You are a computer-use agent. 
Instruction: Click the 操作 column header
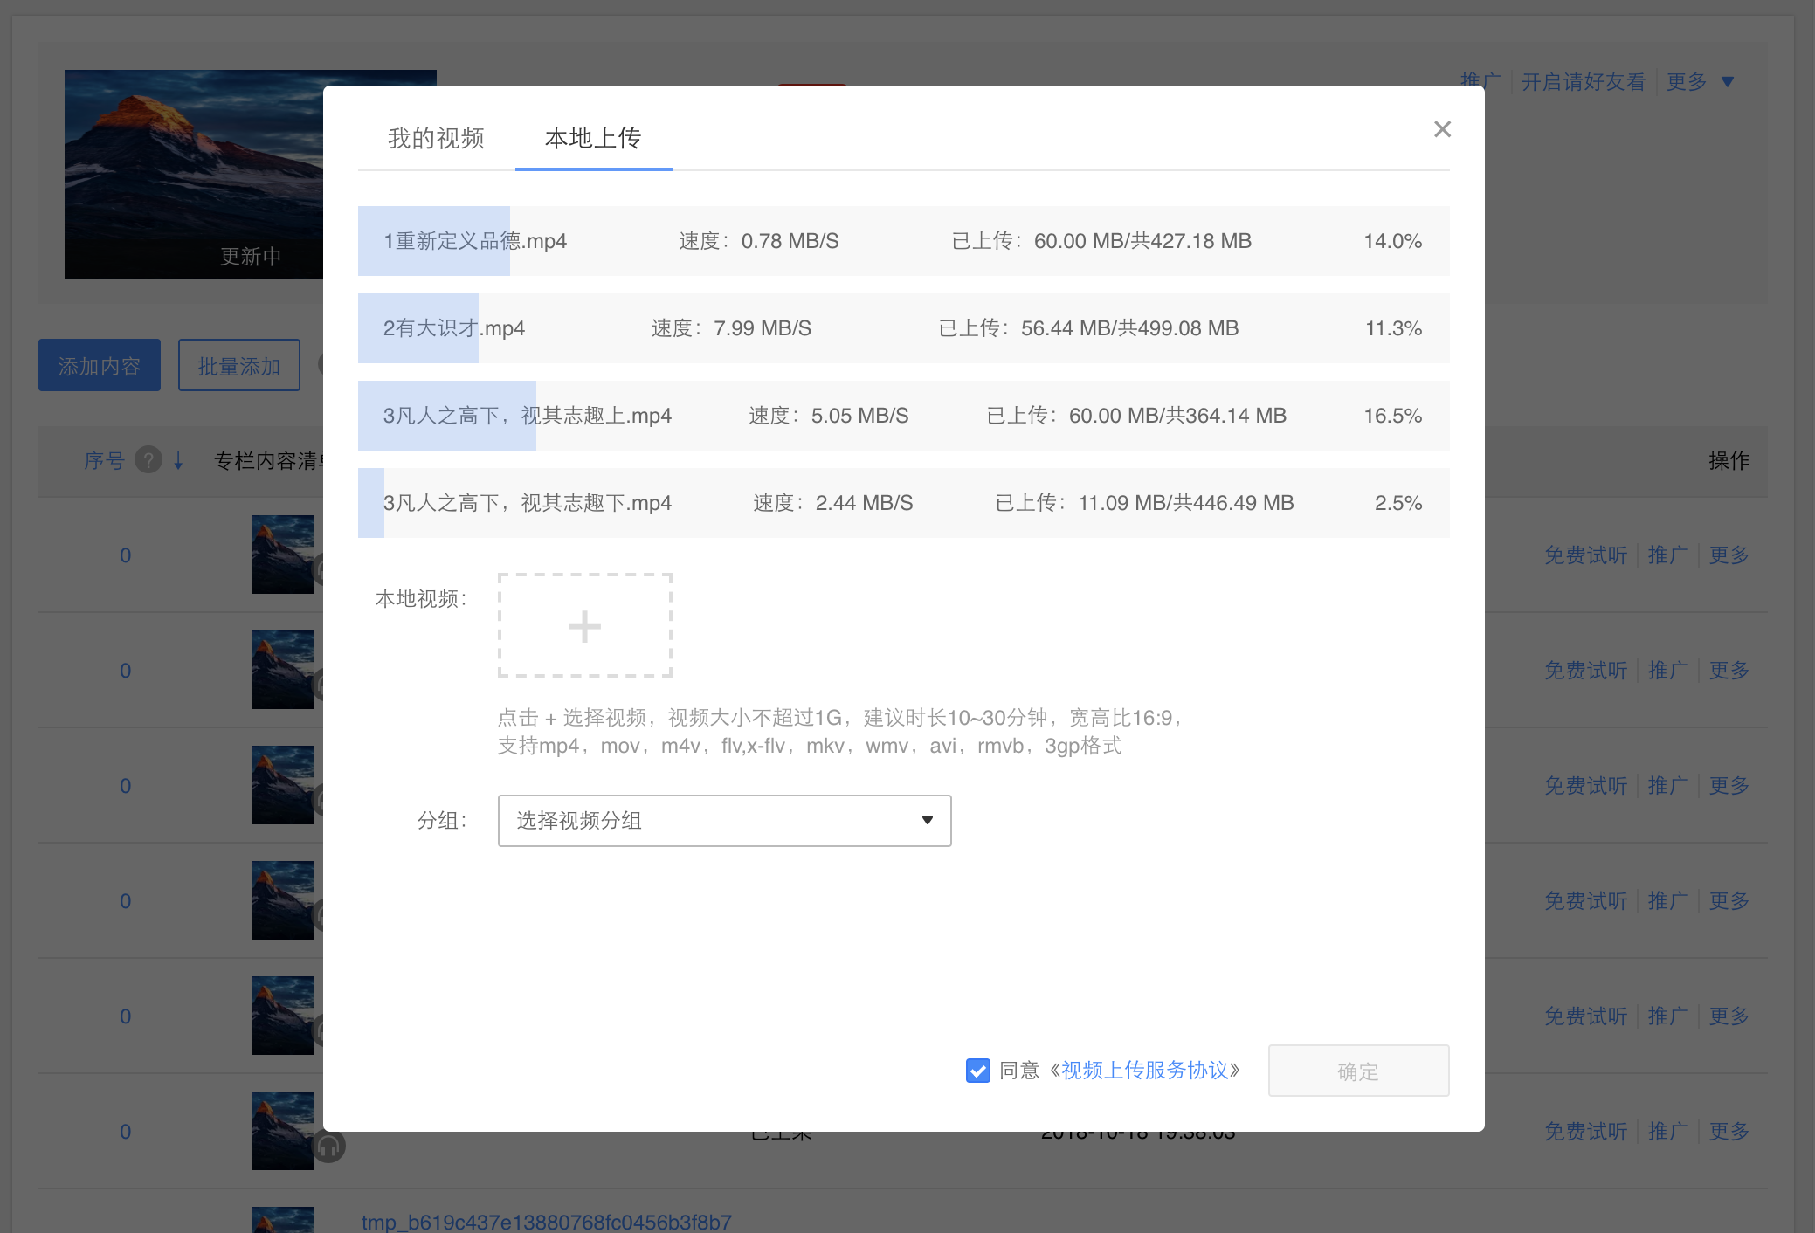(x=1729, y=460)
